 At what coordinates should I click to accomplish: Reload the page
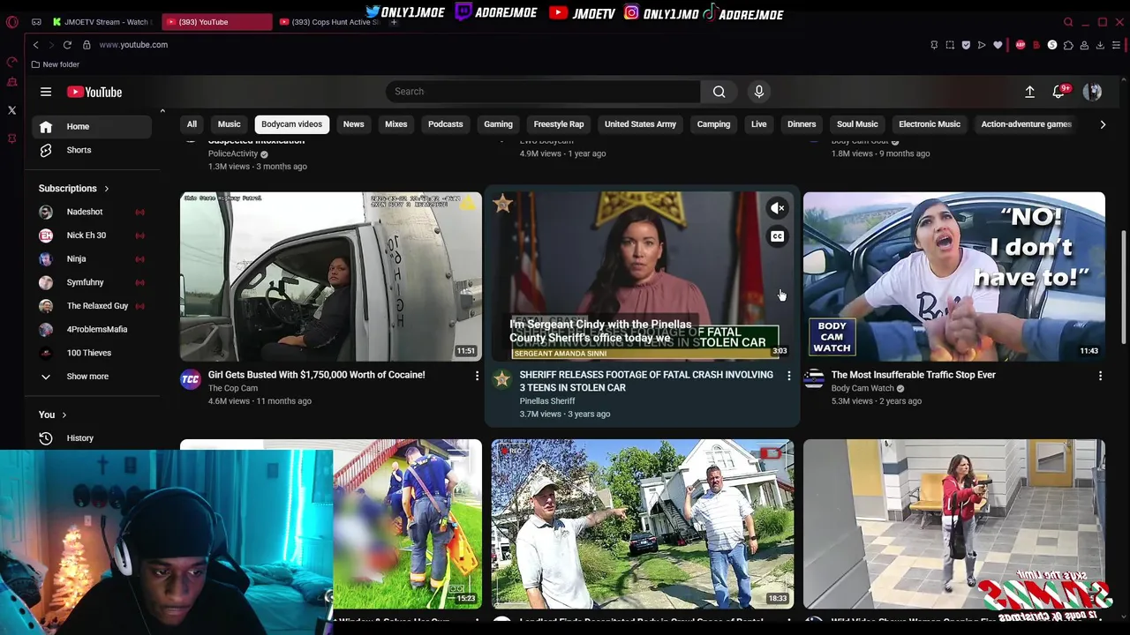pyautogui.click(x=67, y=45)
